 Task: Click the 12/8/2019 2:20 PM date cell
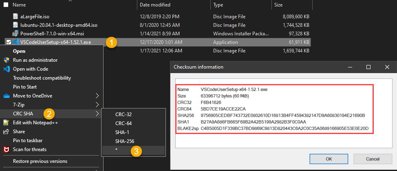click(159, 17)
